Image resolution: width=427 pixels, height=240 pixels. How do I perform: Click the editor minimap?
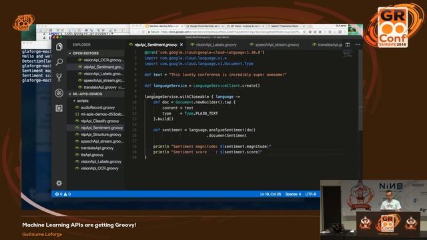click(348, 53)
